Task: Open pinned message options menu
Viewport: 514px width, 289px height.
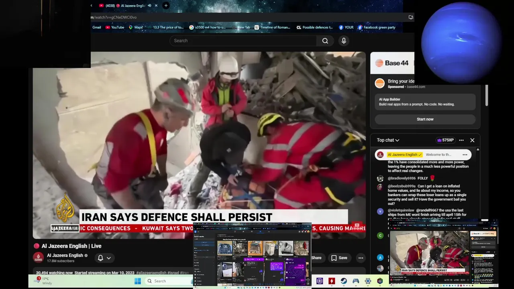Action: click(465, 155)
